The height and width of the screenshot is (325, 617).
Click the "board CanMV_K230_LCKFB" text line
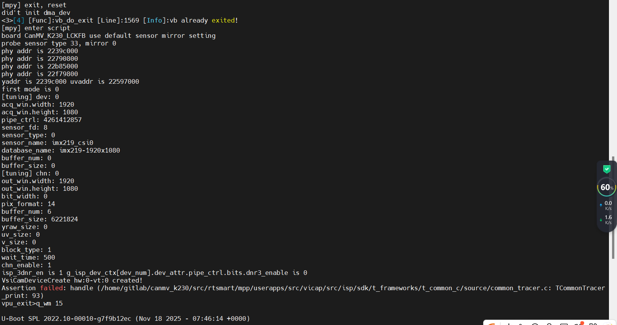click(x=109, y=36)
